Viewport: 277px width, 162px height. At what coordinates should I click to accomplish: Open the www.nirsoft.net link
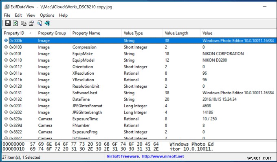coord(163,156)
